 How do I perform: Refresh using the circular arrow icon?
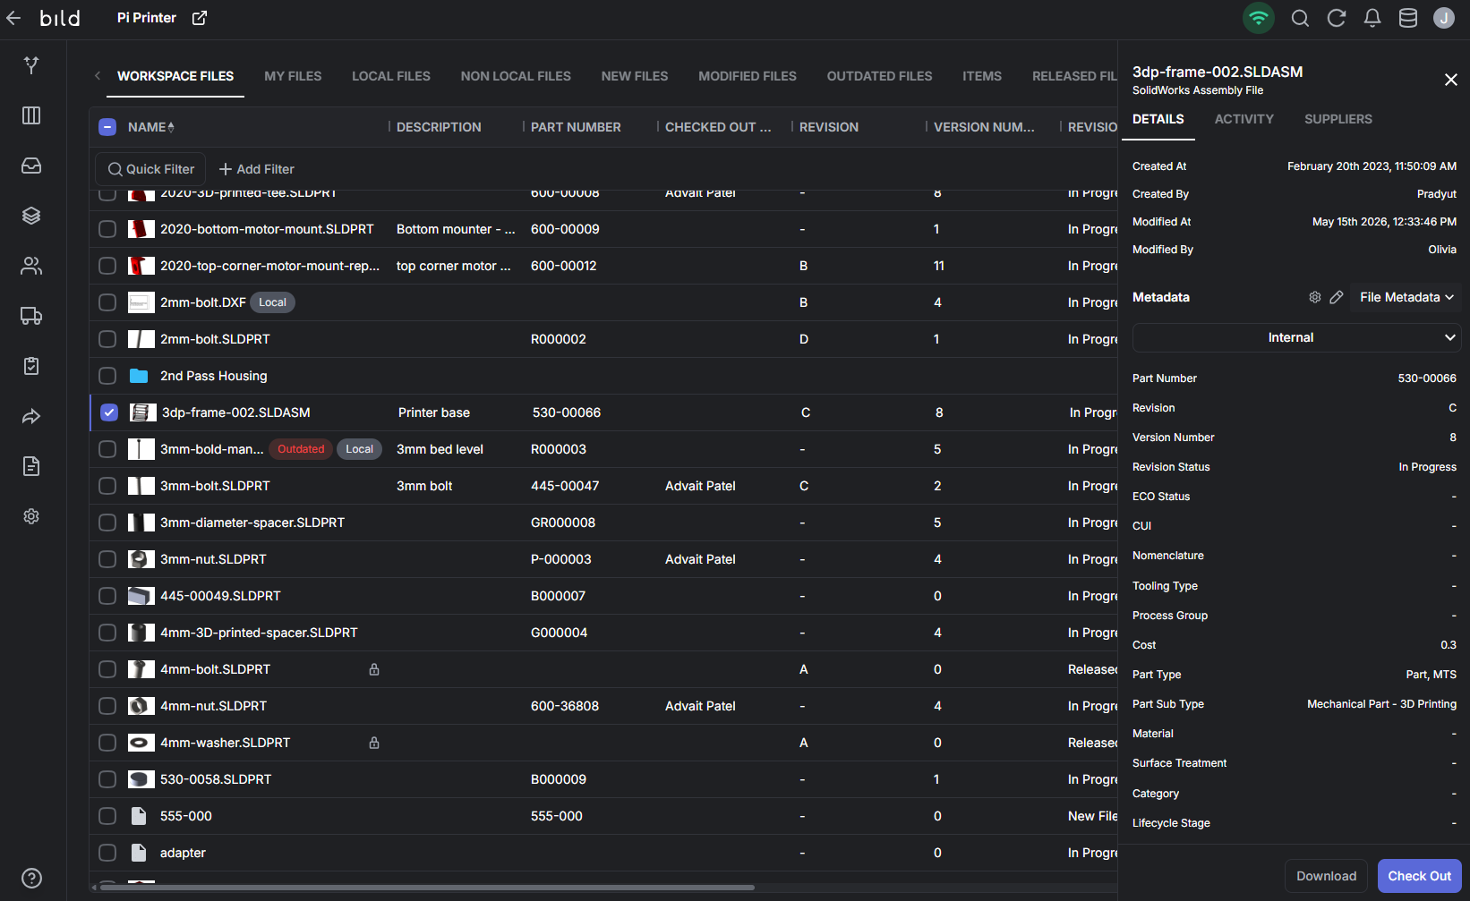[x=1337, y=18]
